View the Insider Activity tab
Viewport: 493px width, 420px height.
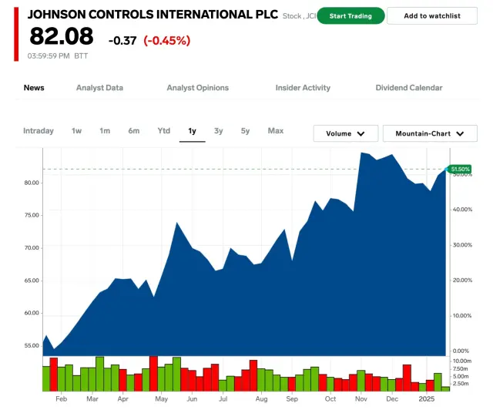point(303,88)
